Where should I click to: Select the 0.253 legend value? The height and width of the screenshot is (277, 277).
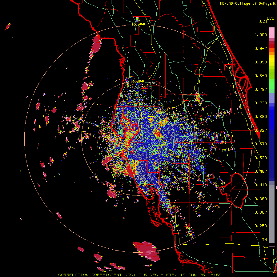coord(261,226)
